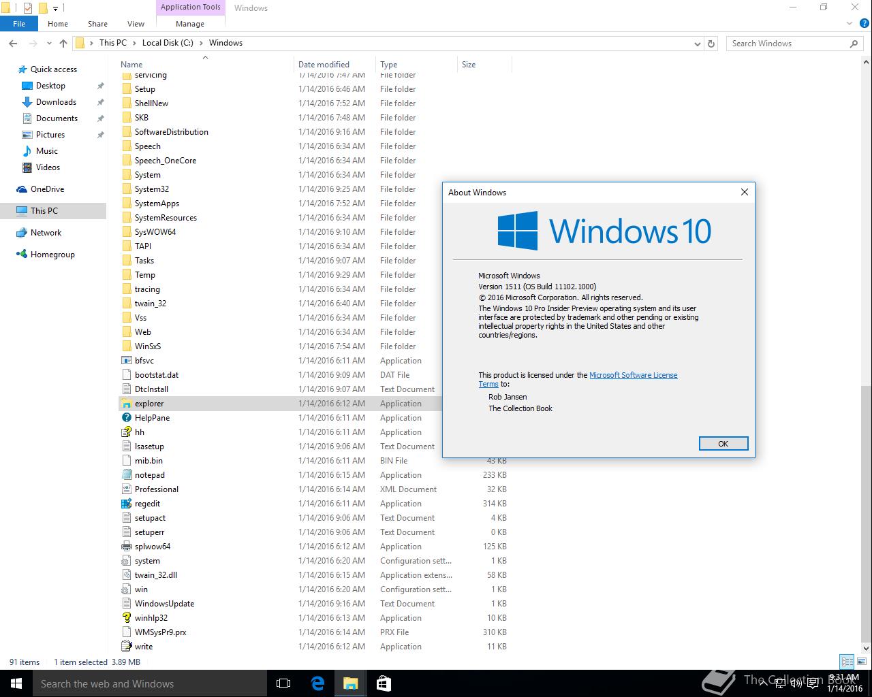Select the WinSxS folder
Image resolution: width=872 pixels, height=697 pixels.
(x=147, y=346)
